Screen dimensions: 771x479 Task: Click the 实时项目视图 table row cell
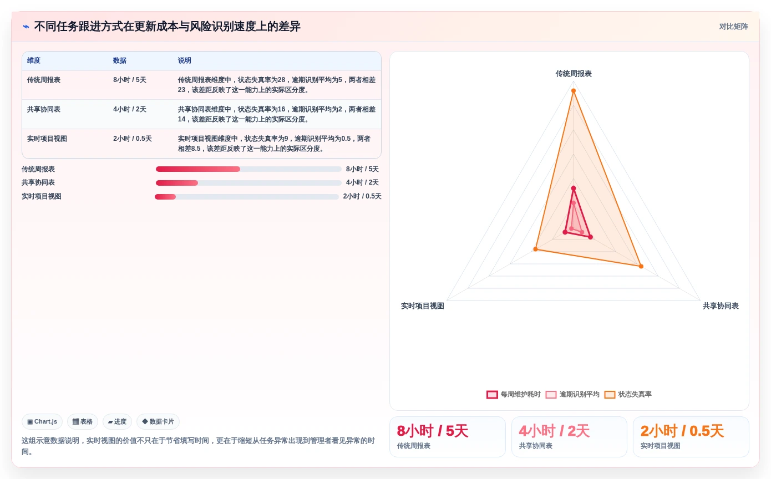tap(47, 139)
